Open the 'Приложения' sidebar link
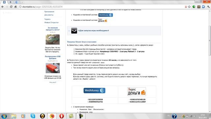211x119 pixels. click(49, 12)
